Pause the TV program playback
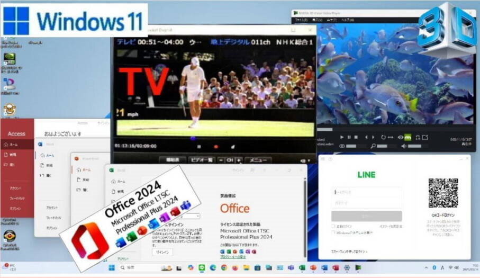Viewport: 480px width, 278px height. pyautogui.click(x=199, y=147)
